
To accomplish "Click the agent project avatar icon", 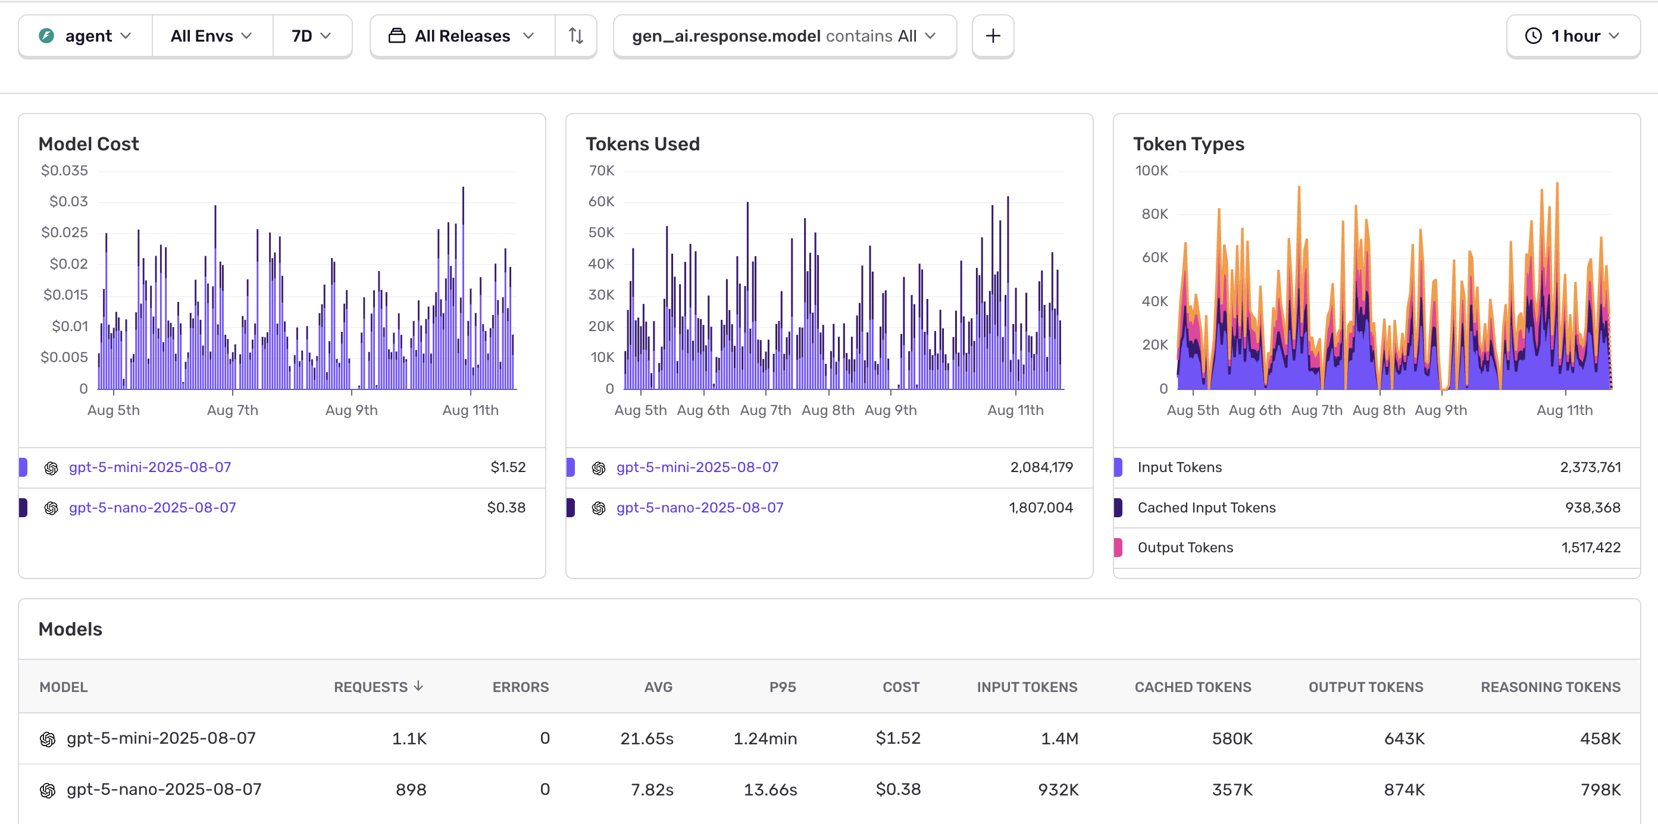I will click(x=46, y=36).
